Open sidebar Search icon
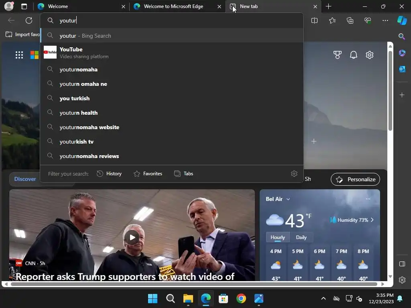 point(401,36)
